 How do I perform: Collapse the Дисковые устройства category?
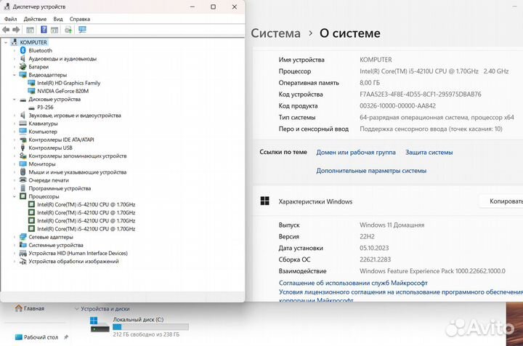coord(15,99)
